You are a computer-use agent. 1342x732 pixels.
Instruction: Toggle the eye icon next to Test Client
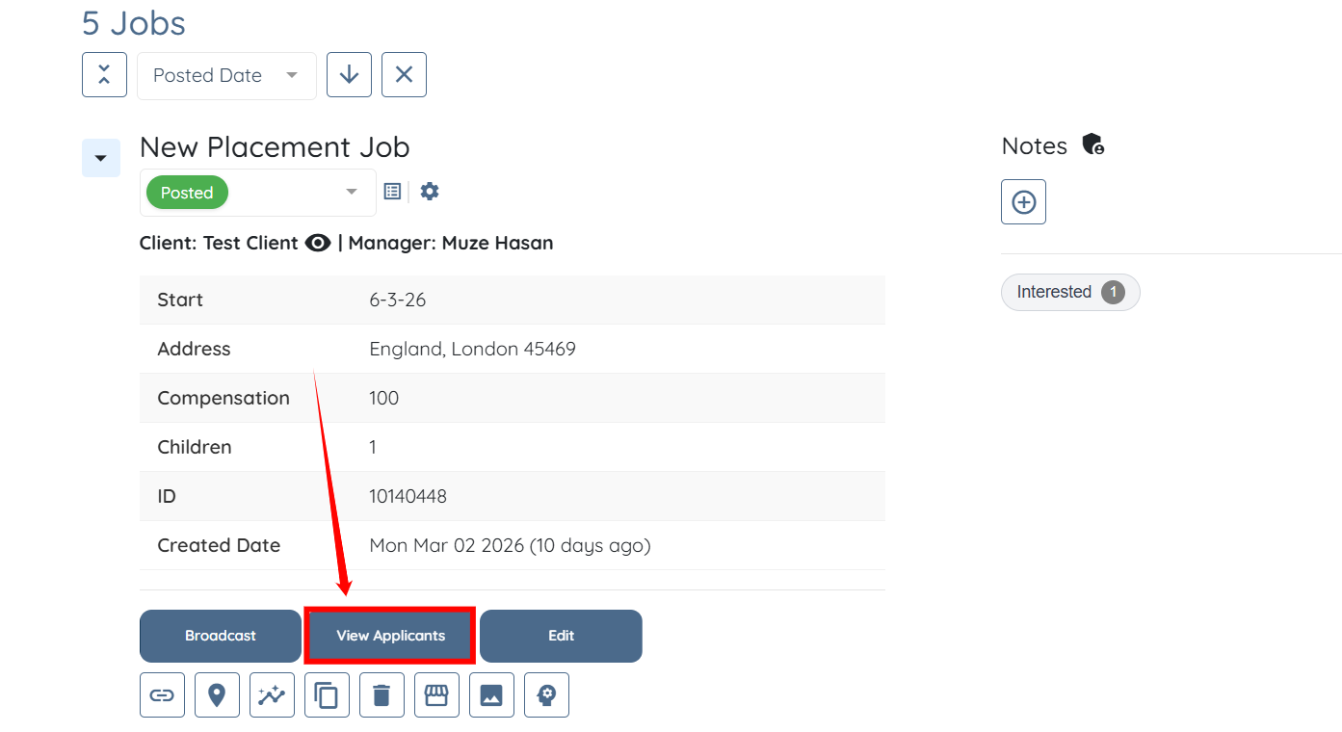click(318, 243)
